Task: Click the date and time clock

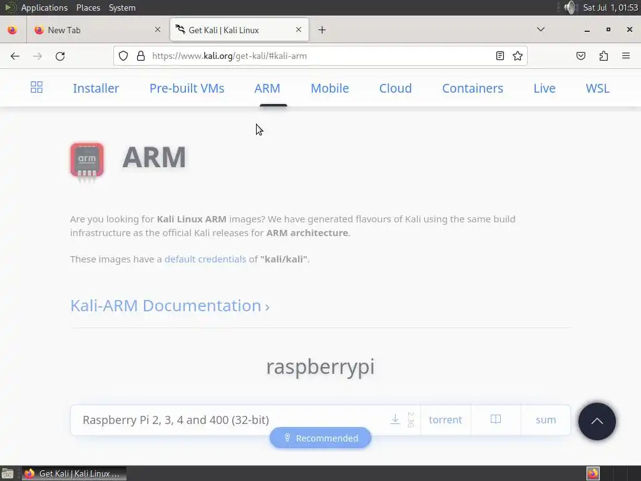Action: click(x=610, y=8)
